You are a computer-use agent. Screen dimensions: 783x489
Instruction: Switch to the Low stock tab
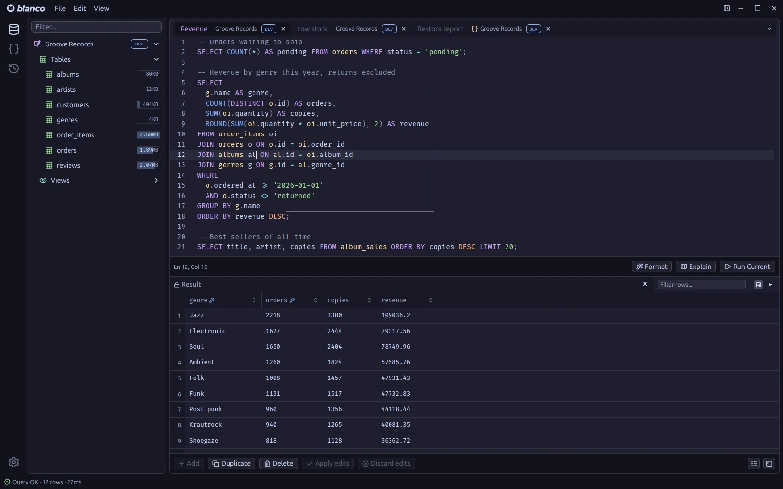click(x=312, y=29)
